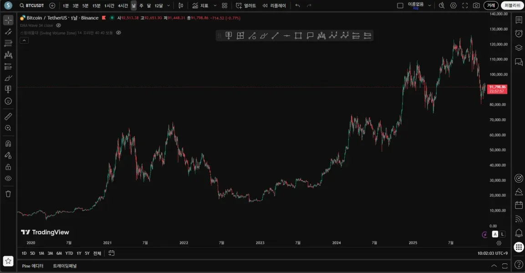The image size is (525, 273).
Task: Open trend line tools in left sidebar
Action: pyautogui.click(x=8, y=32)
